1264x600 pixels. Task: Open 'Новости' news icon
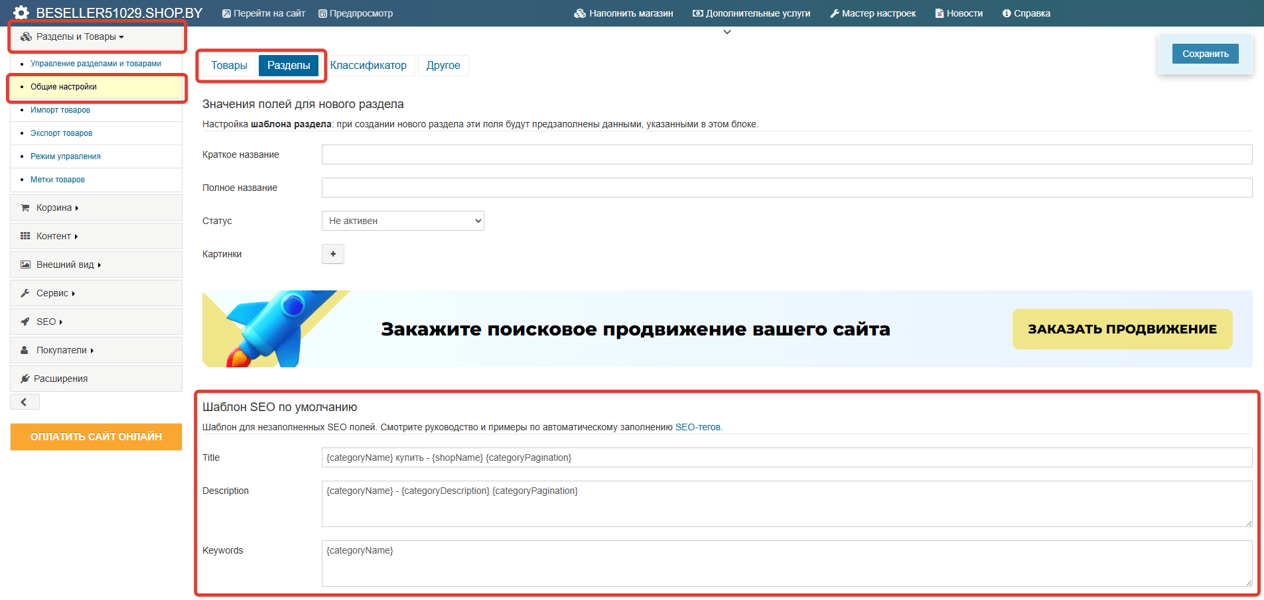pyautogui.click(x=938, y=13)
